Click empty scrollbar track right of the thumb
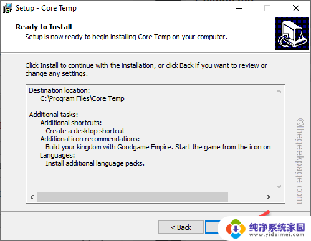311x241 pixels. coord(246,197)
